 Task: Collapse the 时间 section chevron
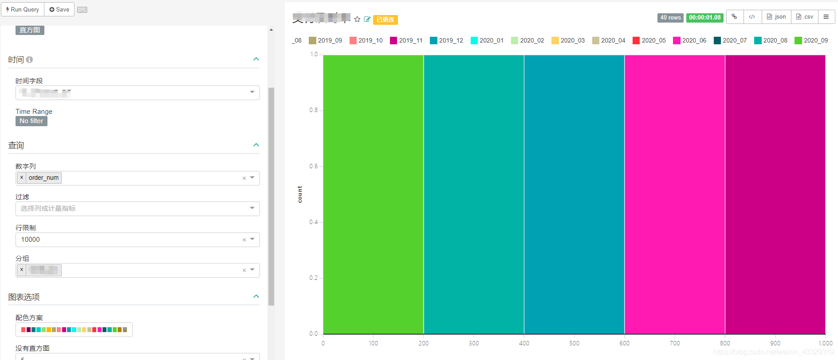256,59
